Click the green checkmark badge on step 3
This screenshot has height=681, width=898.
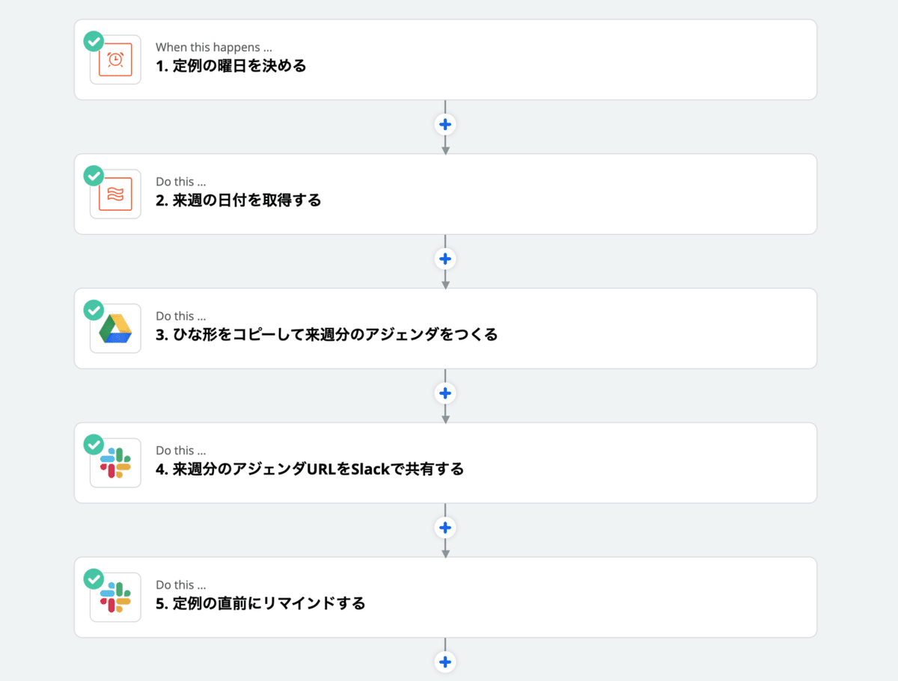click(94, 310)
